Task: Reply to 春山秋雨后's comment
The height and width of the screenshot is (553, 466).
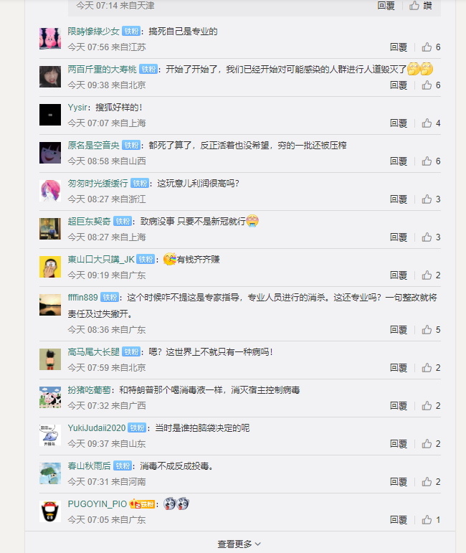Action: click(399, 482)
